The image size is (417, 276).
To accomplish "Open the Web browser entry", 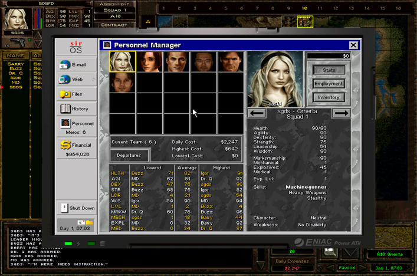I will click(x=76, y=79).
